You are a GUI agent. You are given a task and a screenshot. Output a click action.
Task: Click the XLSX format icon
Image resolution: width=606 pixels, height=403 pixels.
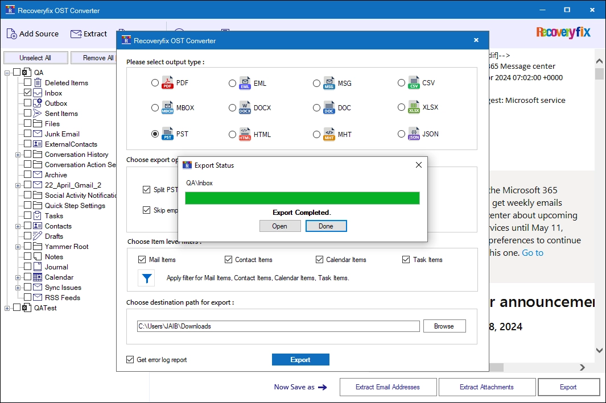coord(414,107)
